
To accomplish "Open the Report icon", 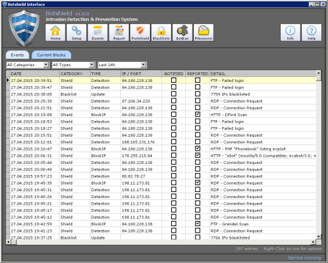I will coord(119,32).
